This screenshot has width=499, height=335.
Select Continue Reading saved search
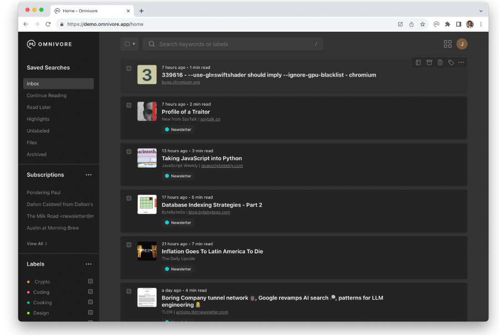point(46,95)
